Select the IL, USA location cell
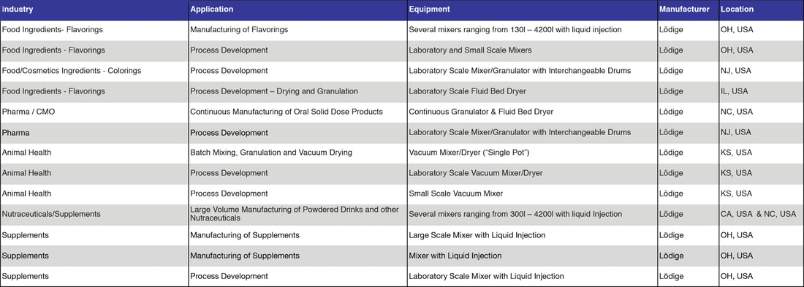The width and height of the screenshot is (804, 287). pos(761,92)
